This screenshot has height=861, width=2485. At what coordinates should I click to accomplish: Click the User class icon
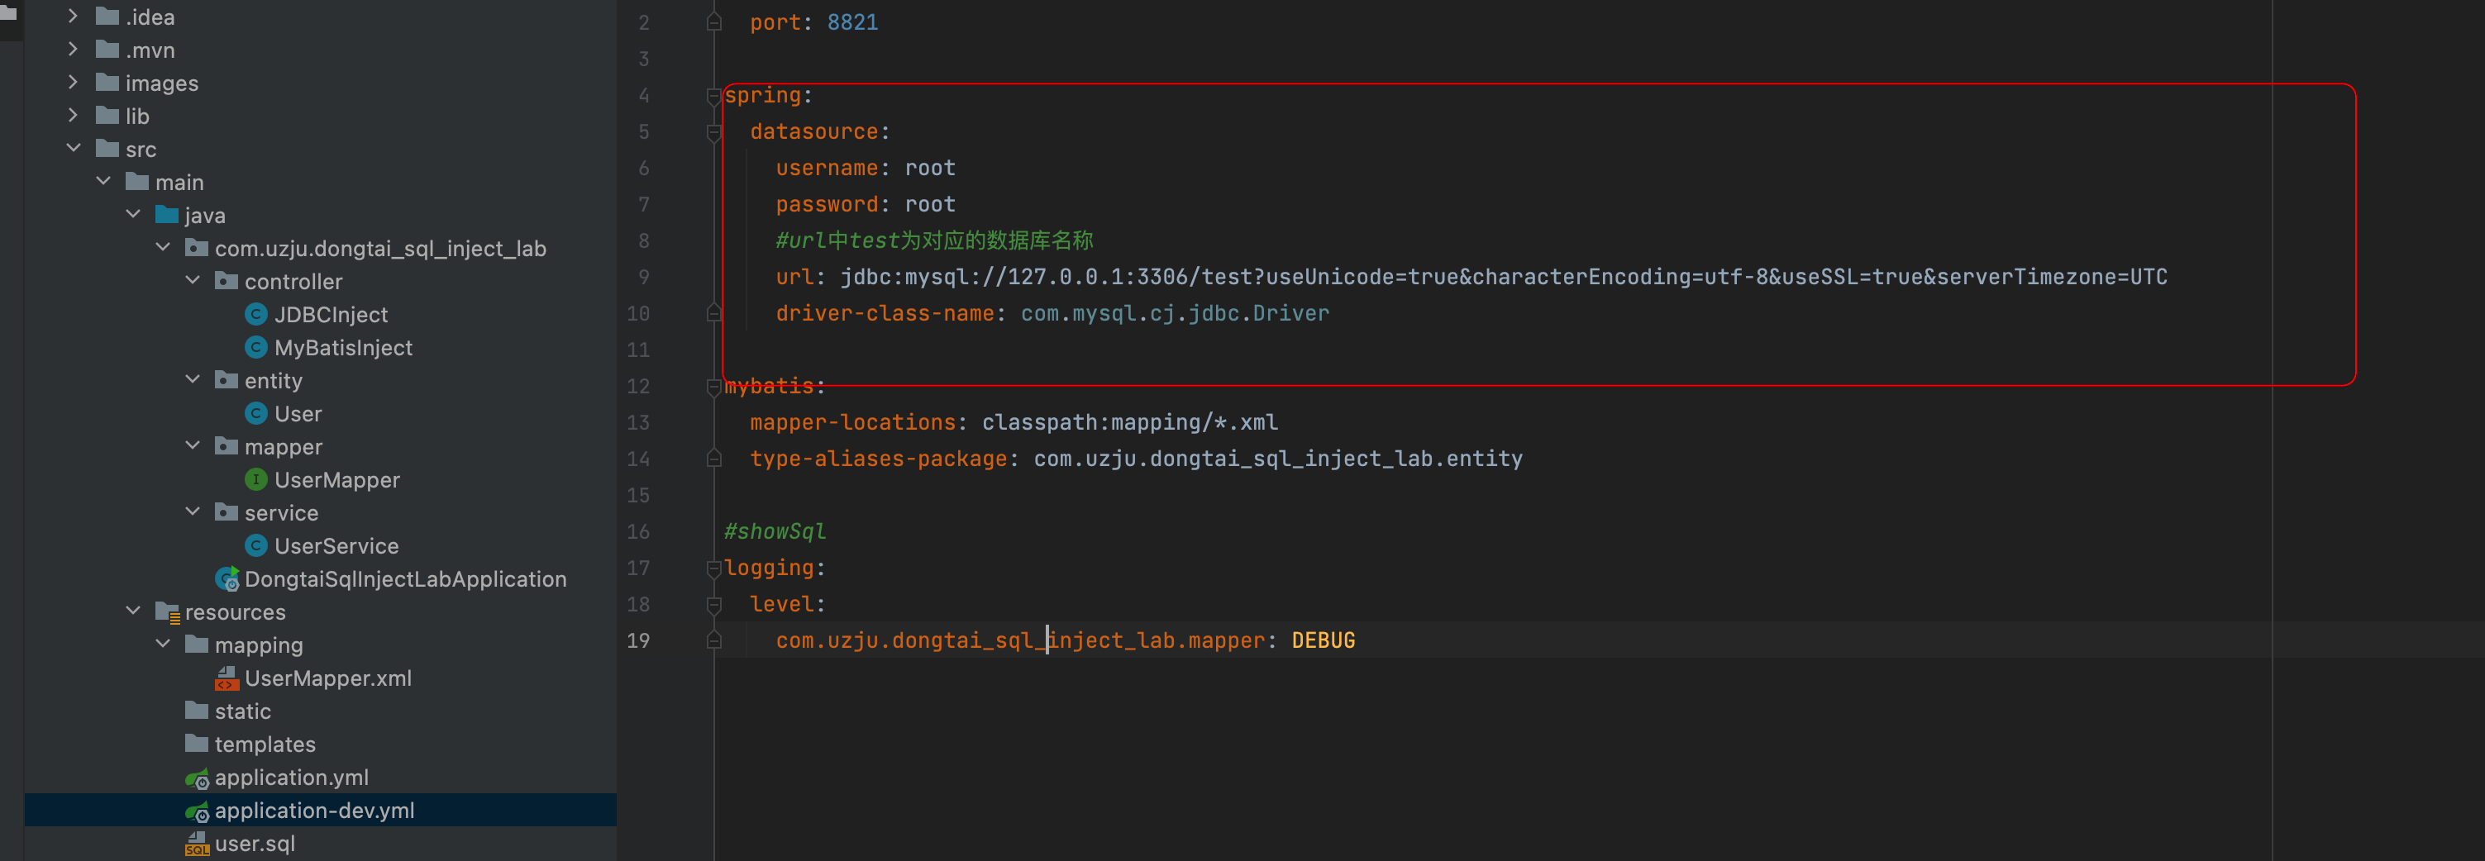point(255,414)
